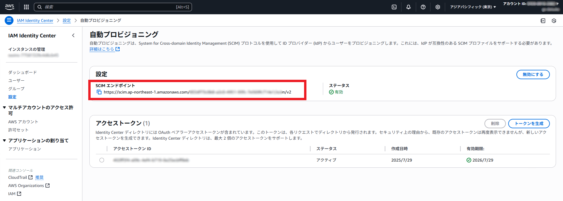The height and width of the screenshot is (201, 563).
Task: Click the 無効にする button
Action: [x=533, y=74]
